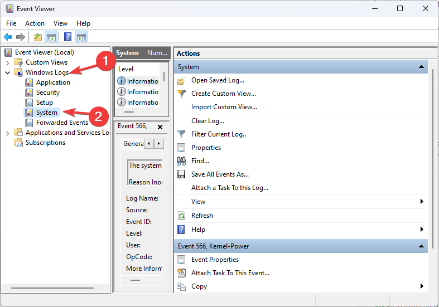
Task: Collapse the Windows Logs node
Action: coord(8,72)
